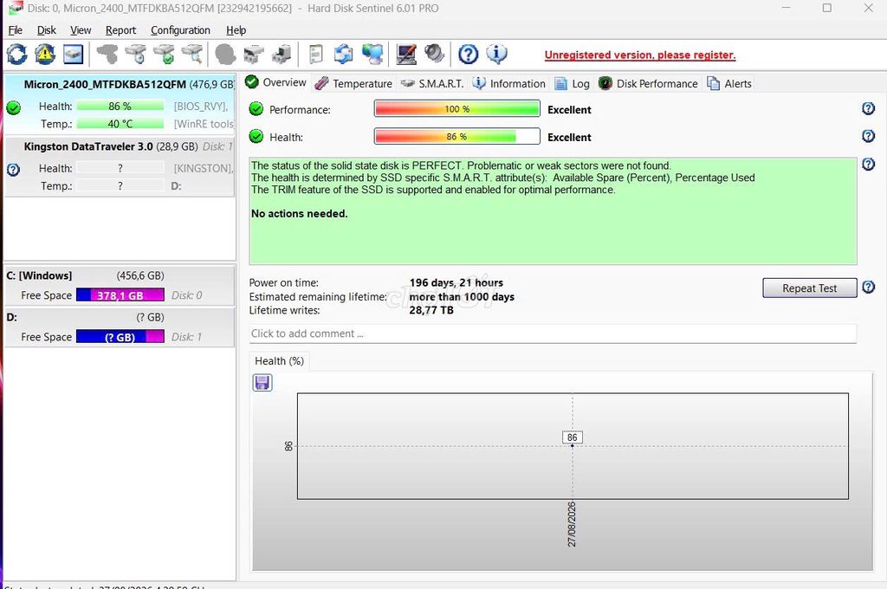887x589 pixels.
Task: Select the D: partition entry
Action: coord(120,327)
